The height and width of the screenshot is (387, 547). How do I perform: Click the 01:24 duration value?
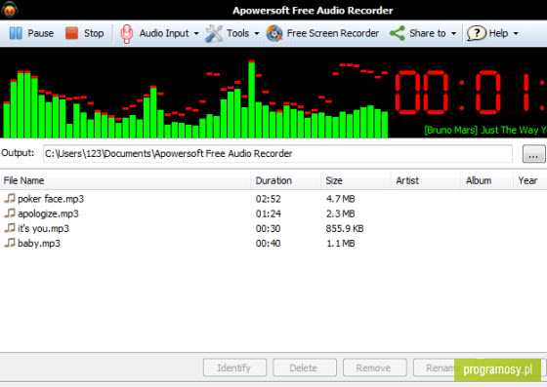point(269,213)
